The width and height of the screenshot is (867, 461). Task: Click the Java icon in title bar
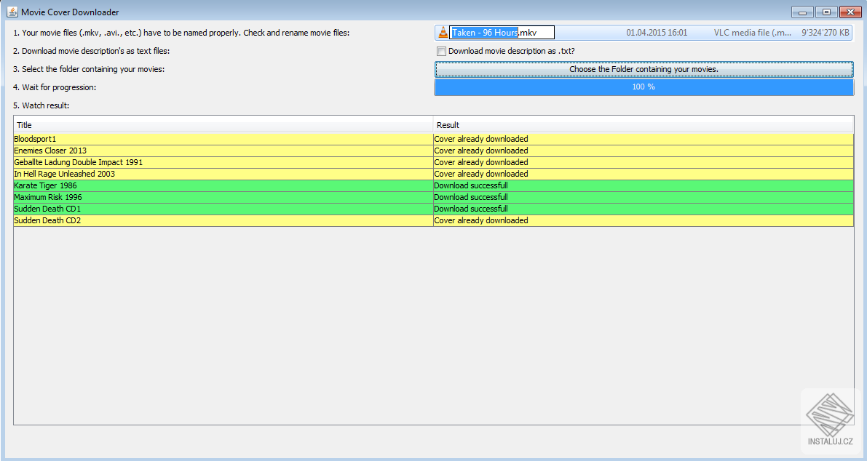click(x=12, y=12)
